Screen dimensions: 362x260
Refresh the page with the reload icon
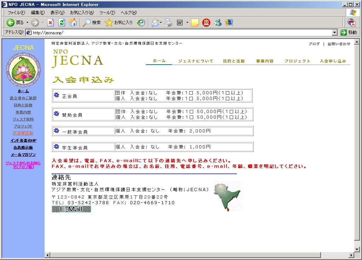click(62, 23)
